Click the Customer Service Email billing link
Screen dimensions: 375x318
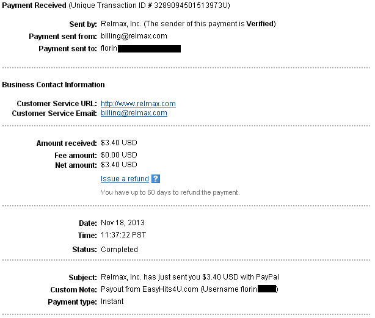134,113
